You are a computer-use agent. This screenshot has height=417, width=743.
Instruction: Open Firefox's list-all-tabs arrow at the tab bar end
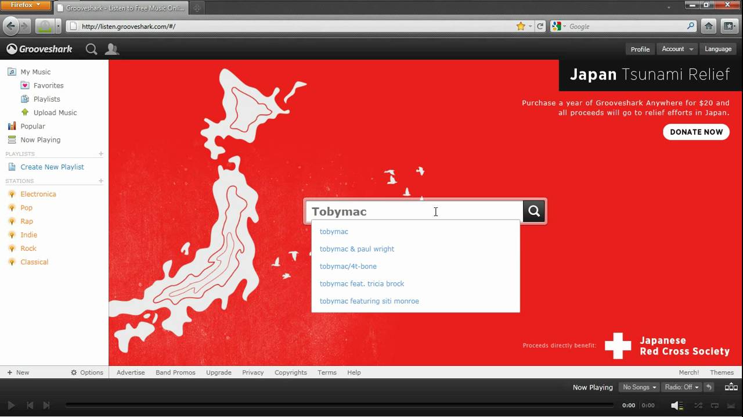click(669, 8)
